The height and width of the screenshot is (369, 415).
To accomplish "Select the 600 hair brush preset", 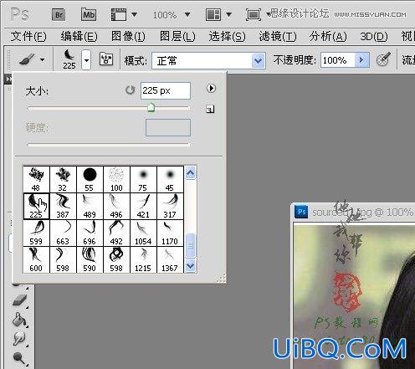I will pos(36,259).
